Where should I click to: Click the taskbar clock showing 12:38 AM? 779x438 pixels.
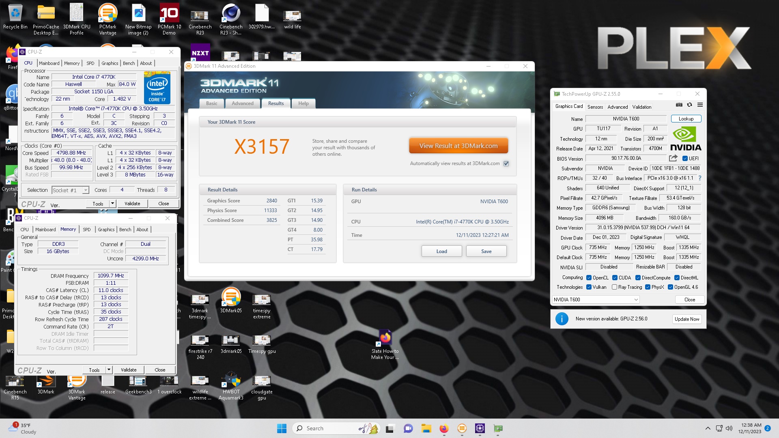click(750, 428)
